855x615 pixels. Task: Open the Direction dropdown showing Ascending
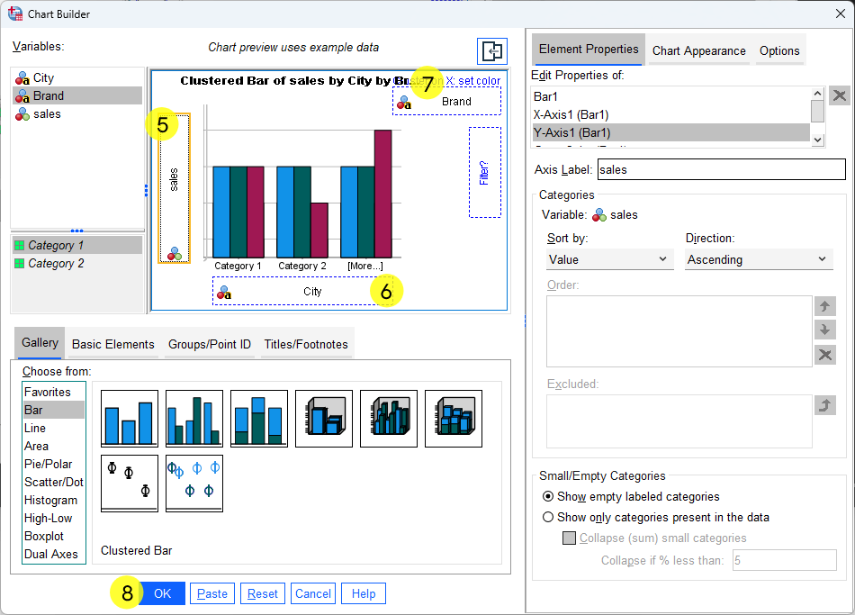[758, 258]
